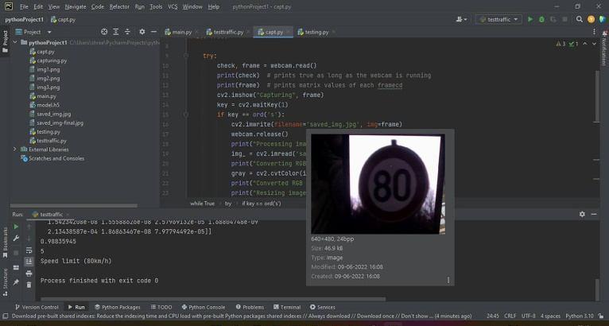Open the Terminal tool window
Image resolution: width=609 pixels, height=326 pixels.
tap(287, 307)
